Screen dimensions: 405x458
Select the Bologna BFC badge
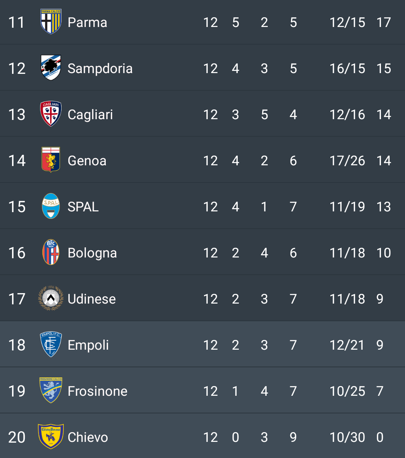click(x=51, y=252)
